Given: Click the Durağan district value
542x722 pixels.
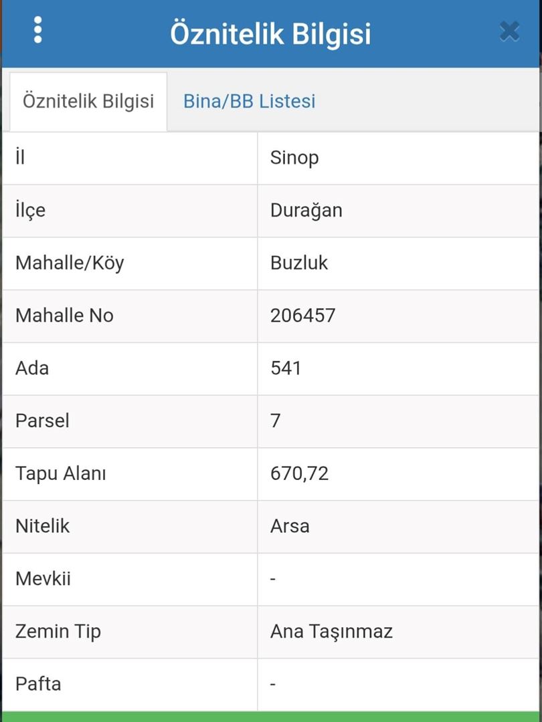Looking at the screenshot, I should point(306,211).
